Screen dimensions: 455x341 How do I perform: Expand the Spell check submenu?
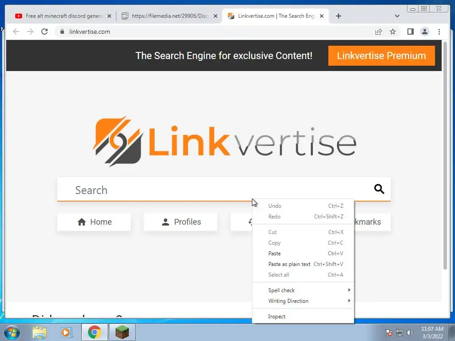point(303,290)
